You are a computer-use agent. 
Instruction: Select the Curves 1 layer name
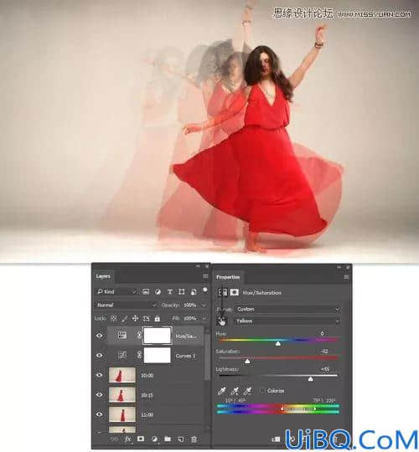[x=185, y=356]
